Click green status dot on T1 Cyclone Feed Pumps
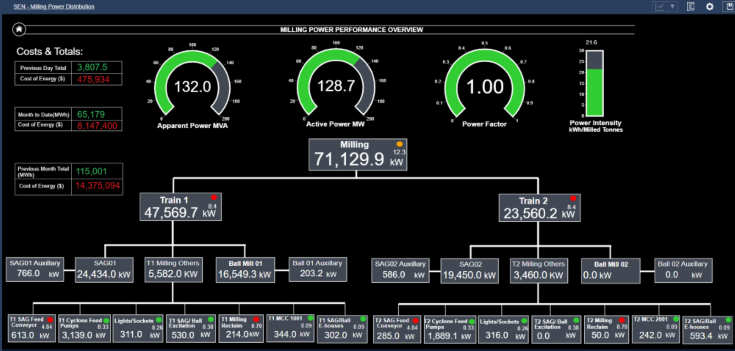Viewport: 735px width, 351px height. point(106,320)
